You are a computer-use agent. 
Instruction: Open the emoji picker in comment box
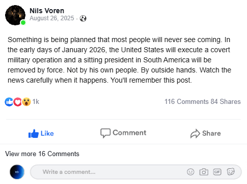(190, 172)
